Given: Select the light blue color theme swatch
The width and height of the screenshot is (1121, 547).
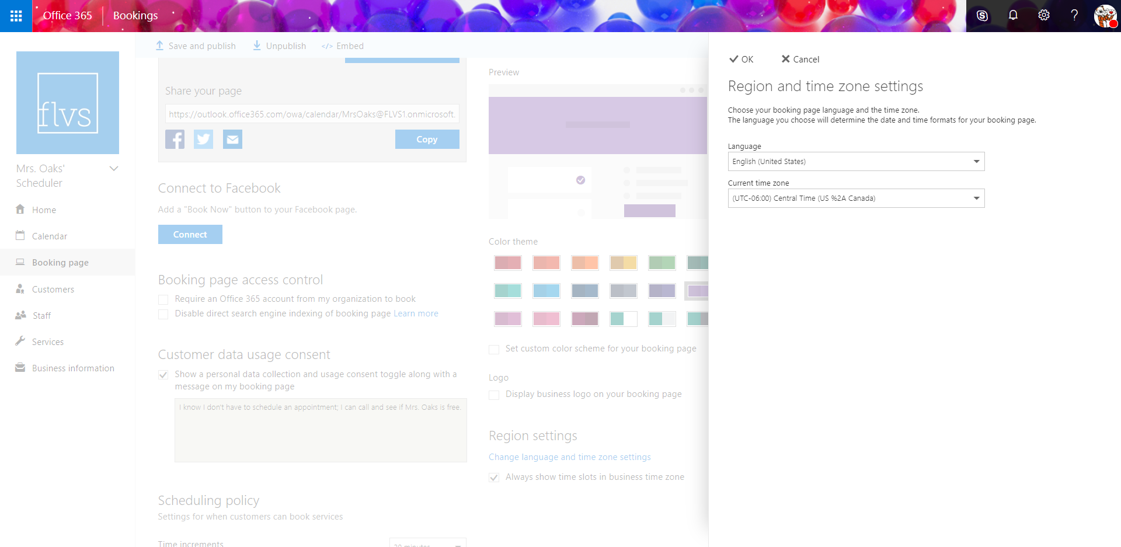Looking at the screenshot, I should 546,291.
